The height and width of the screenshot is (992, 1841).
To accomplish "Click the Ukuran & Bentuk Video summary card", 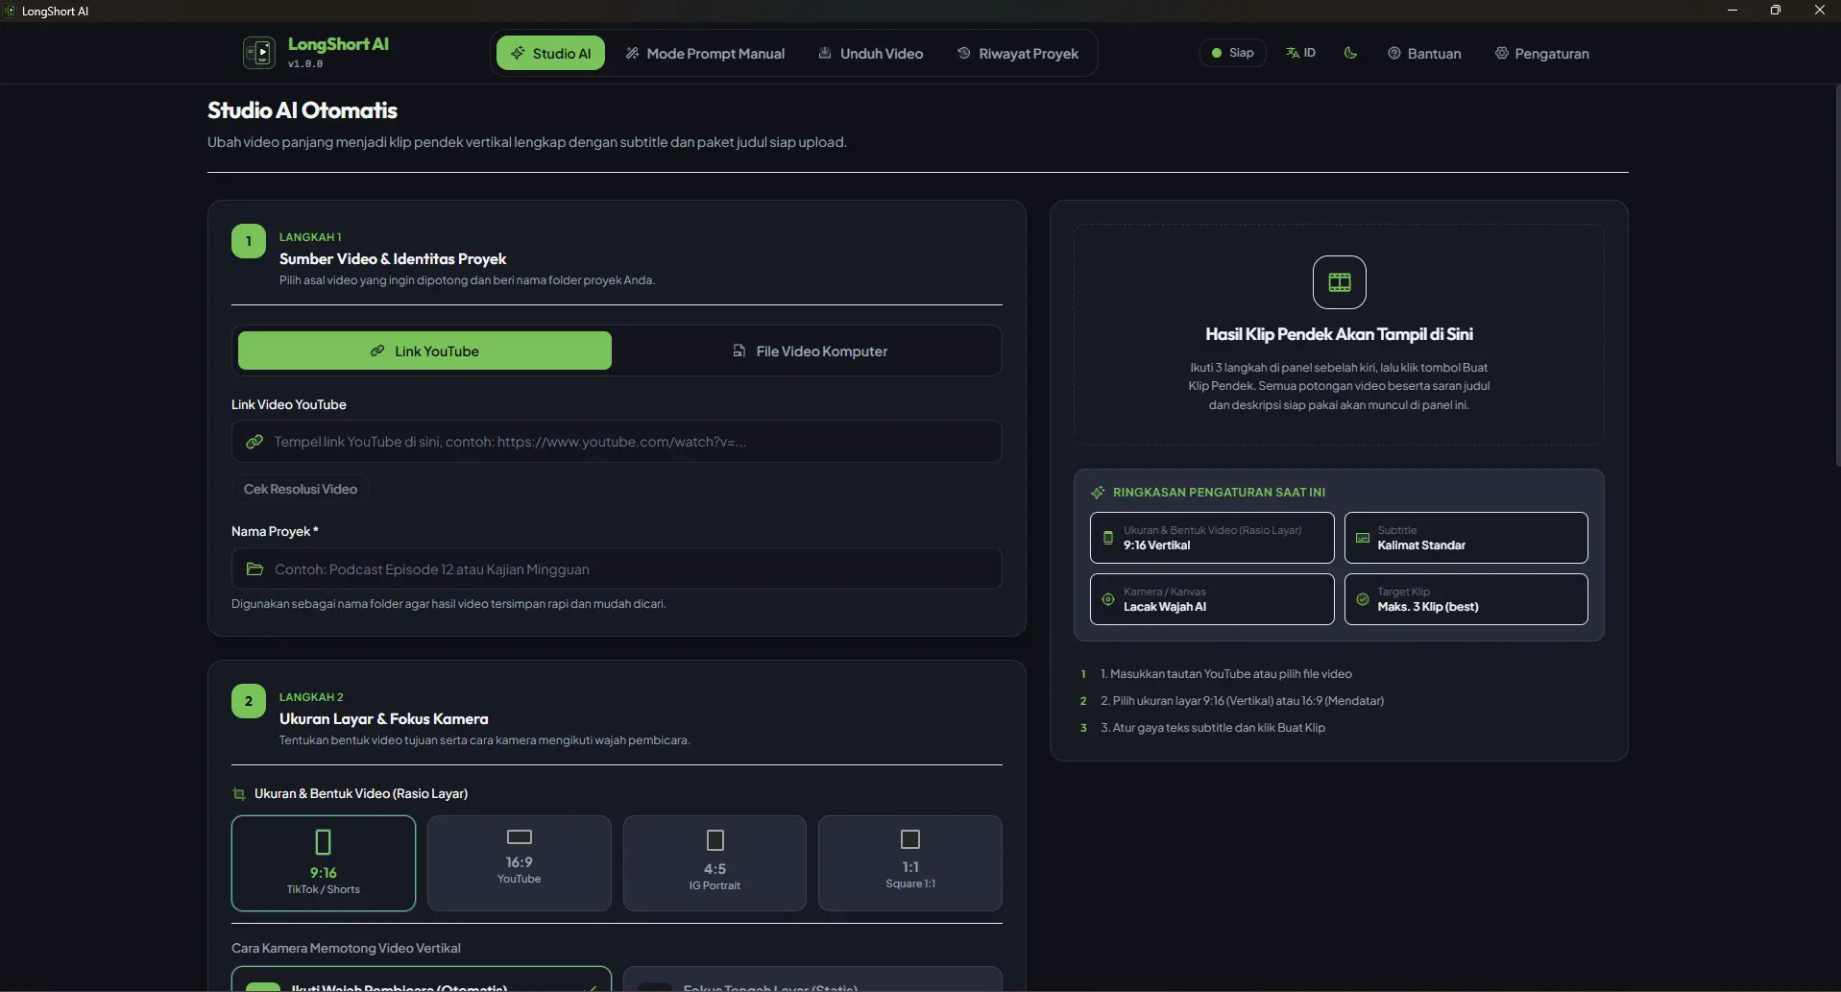I will click(1212, 538).
